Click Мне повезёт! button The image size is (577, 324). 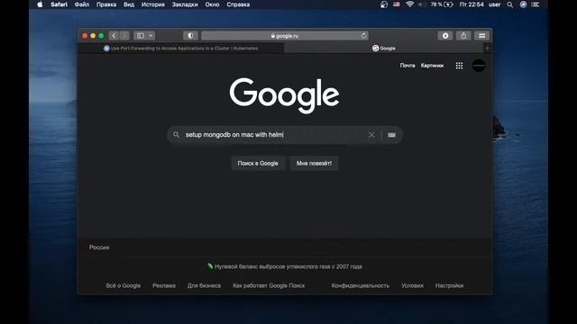pyautogui.click(x=314, y=163)
